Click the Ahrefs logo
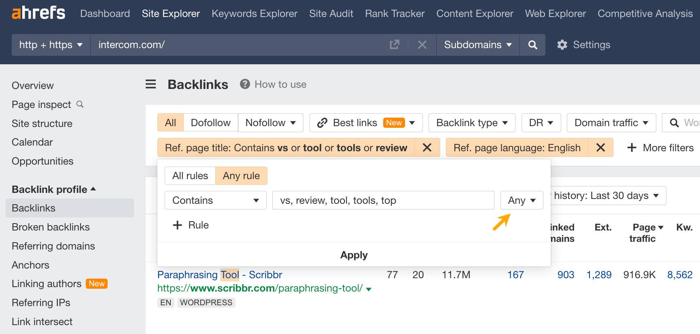Image resolution: width=700 pixels, height=334 pixels. pyautogui.click(x=38, y=13)
